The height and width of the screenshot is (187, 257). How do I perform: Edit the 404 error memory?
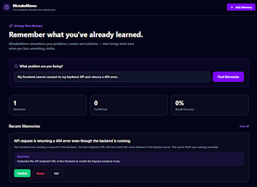pyautogui.click(x=57, y=173)
